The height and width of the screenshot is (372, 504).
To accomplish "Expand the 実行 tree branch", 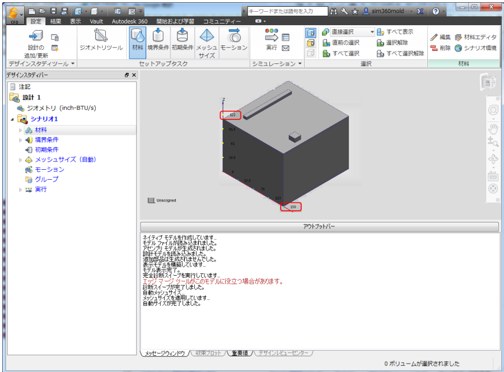I will pos(20,190).
